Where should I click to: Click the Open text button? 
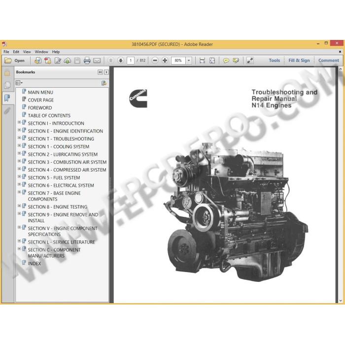20,61
